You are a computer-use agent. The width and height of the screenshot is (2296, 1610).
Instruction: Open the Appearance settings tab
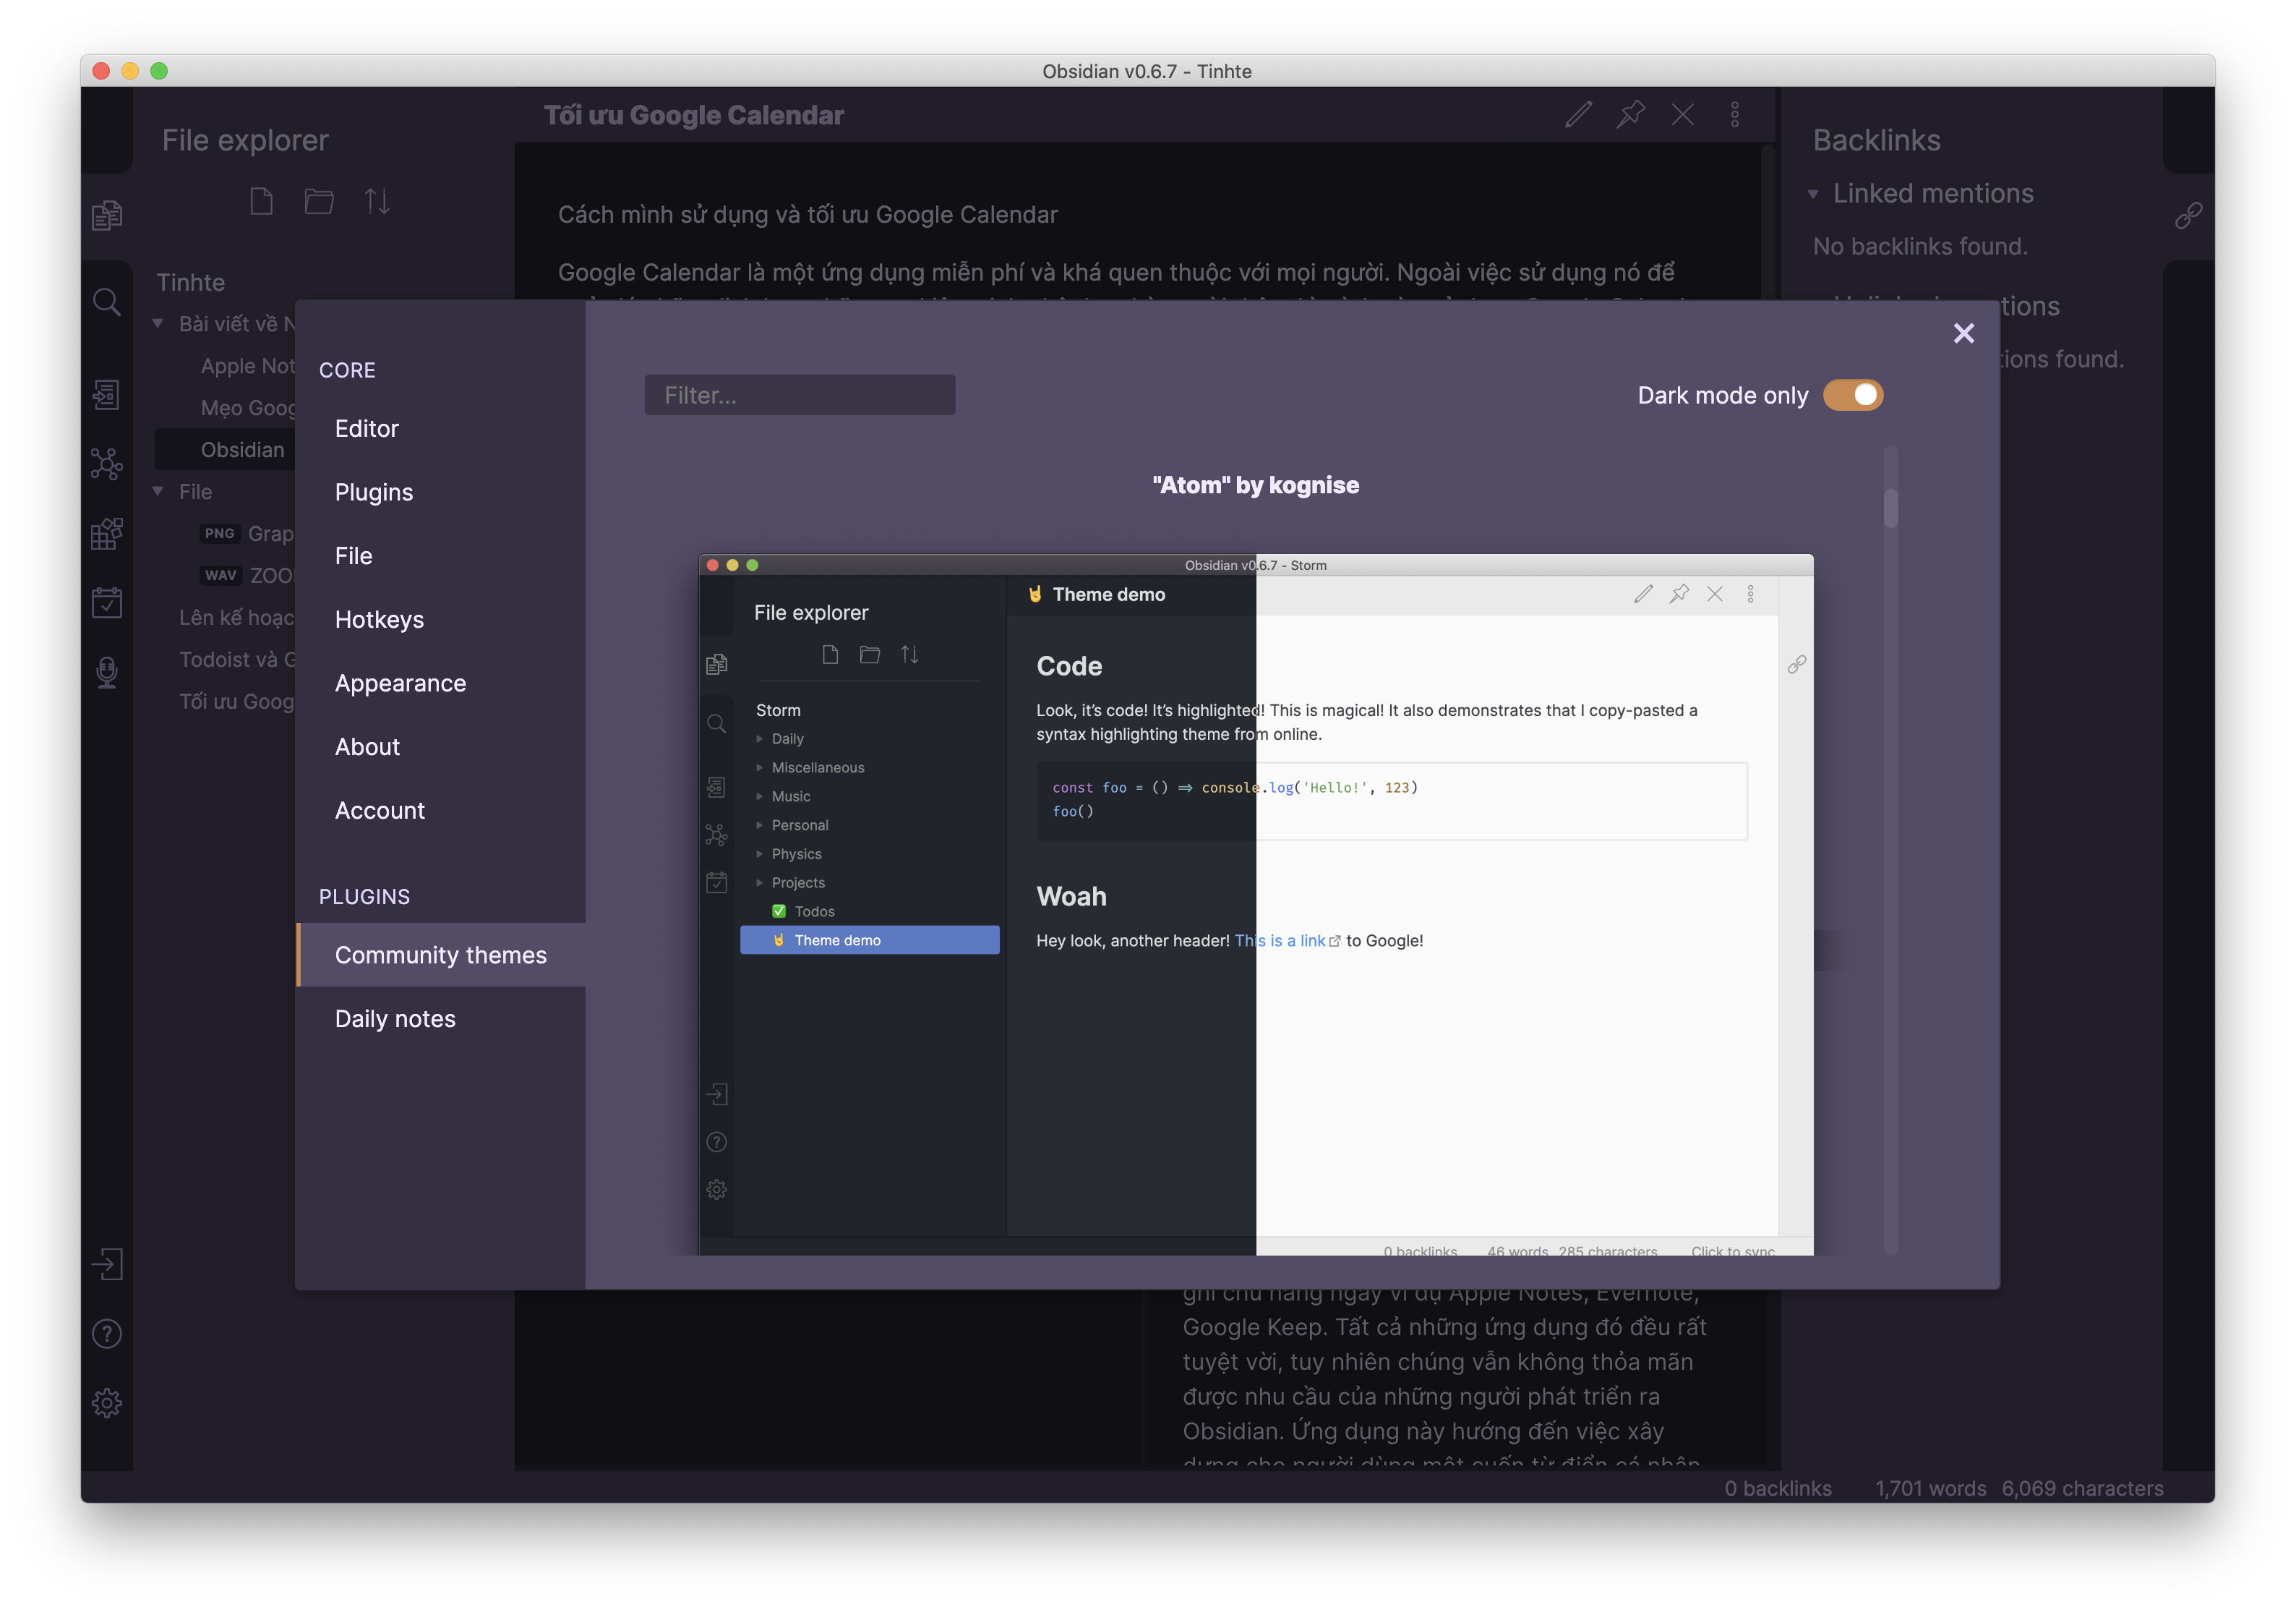400,683
